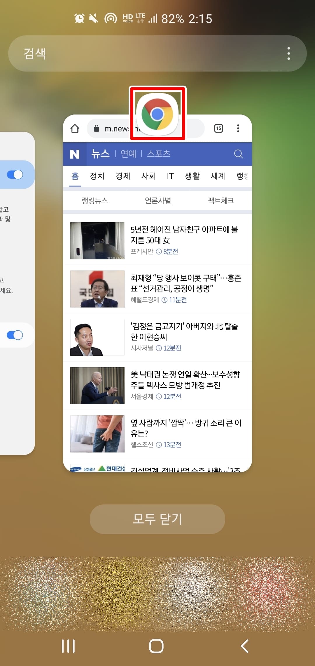Tap the 랭킹뉴스 button
Image resolution: width=315 pixels, height=666 pixels.
click(x=95, y=201)
